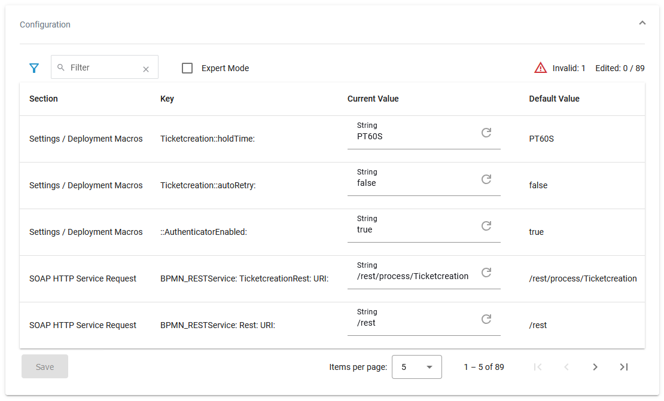
Task: Click the blue filter funnel icon
Action: pyautogui.click(x=34, y=68)
